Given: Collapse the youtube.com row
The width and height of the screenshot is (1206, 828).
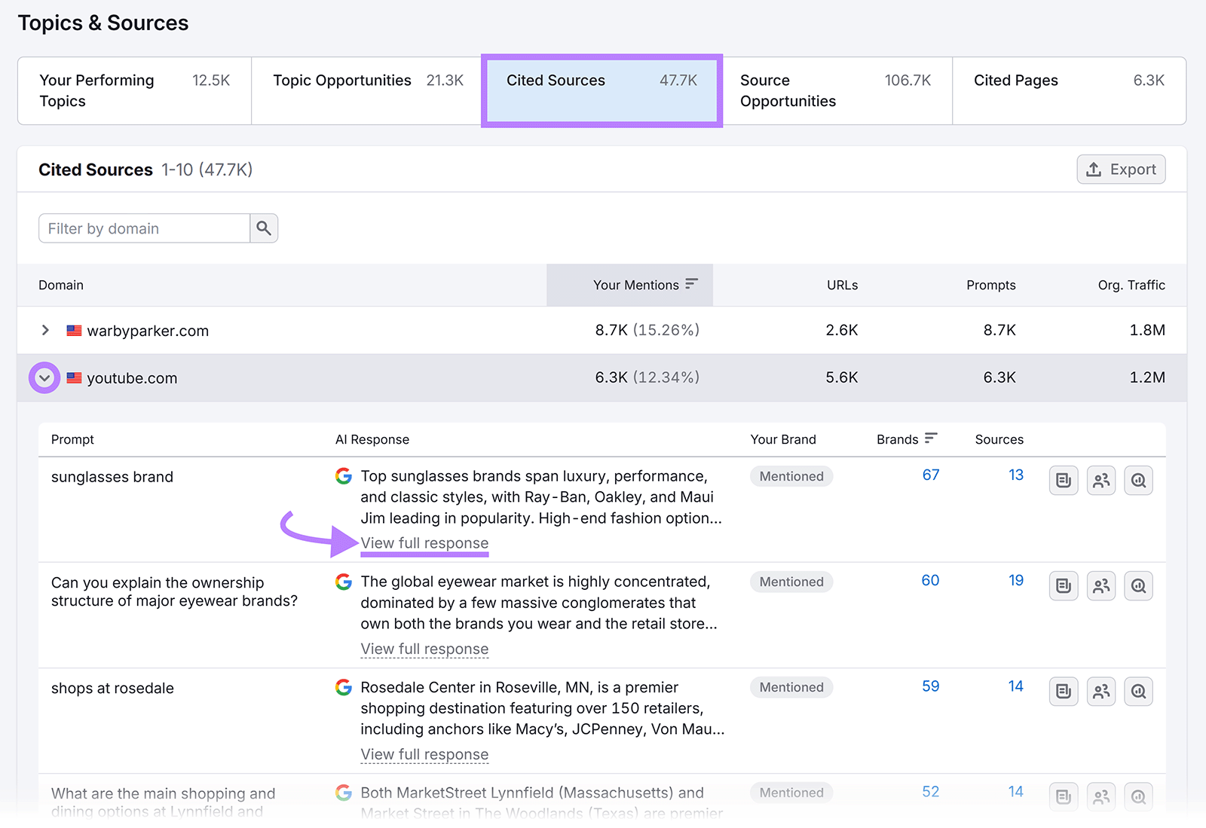Looking at the screenshot, I should click(x=44, y=377).
